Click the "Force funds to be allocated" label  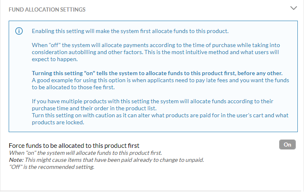tap(74, 145)
